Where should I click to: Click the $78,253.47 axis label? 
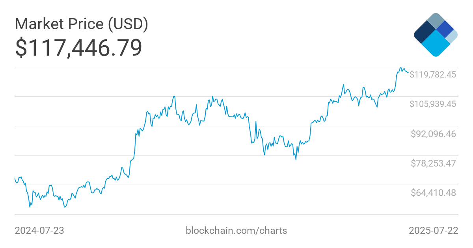pyautogui.click(x=433, y=163)
